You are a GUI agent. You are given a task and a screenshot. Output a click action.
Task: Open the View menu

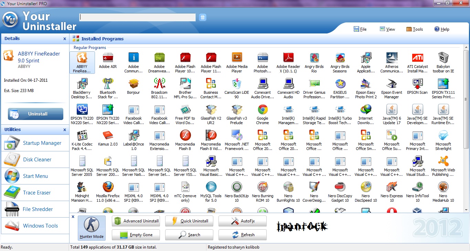pos(387,29)
